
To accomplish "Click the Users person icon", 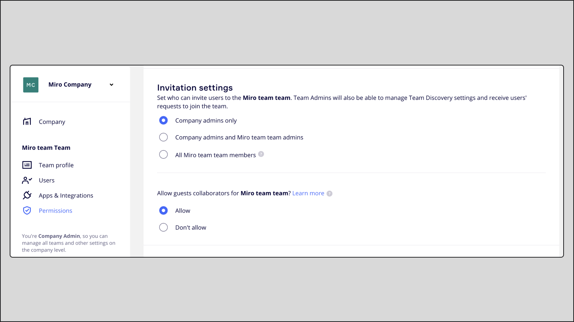I will pos(27,180).
